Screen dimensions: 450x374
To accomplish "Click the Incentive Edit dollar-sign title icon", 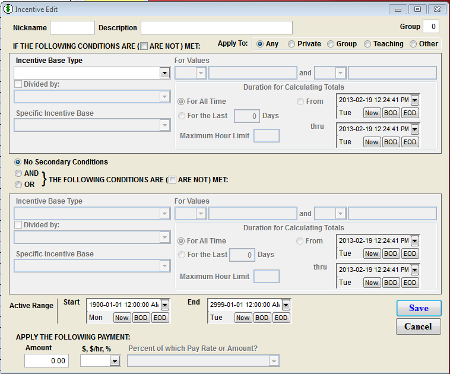I will tap(8, 9).
